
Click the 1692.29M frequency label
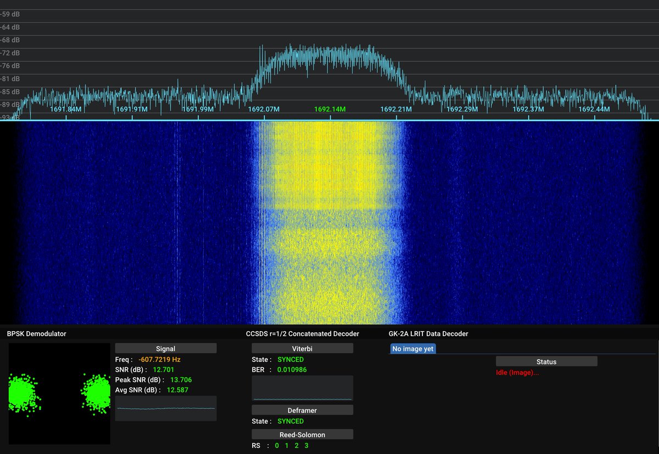pos(462,109)
